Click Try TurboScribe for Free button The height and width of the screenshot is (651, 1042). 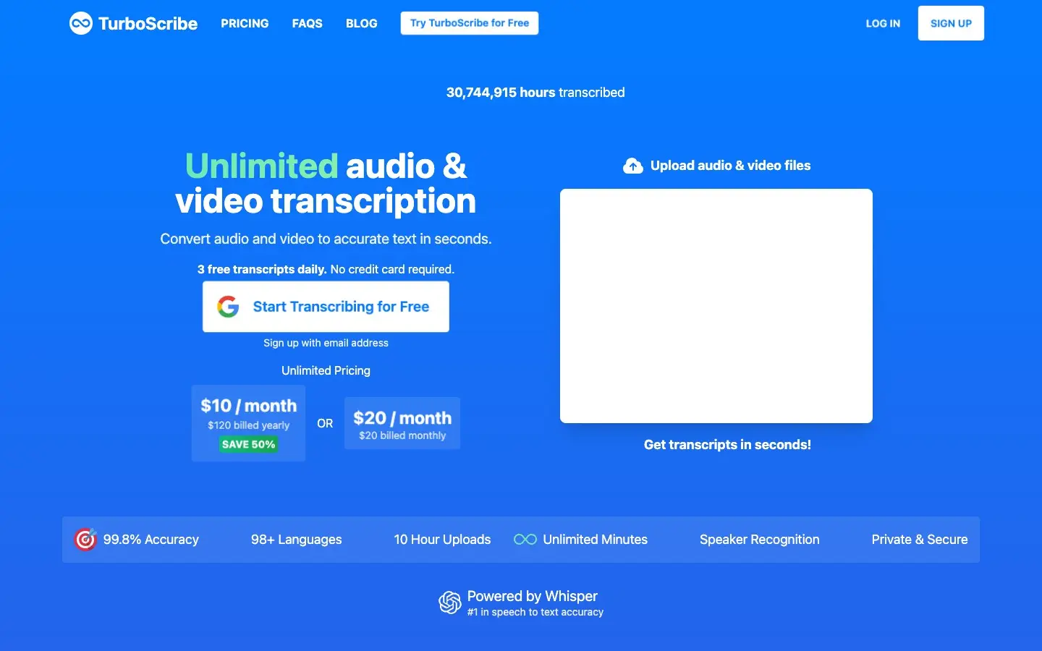point(469,23)
